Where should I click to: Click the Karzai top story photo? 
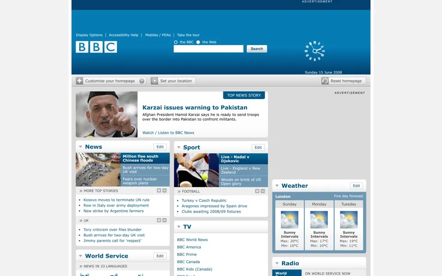click(106, 115)
